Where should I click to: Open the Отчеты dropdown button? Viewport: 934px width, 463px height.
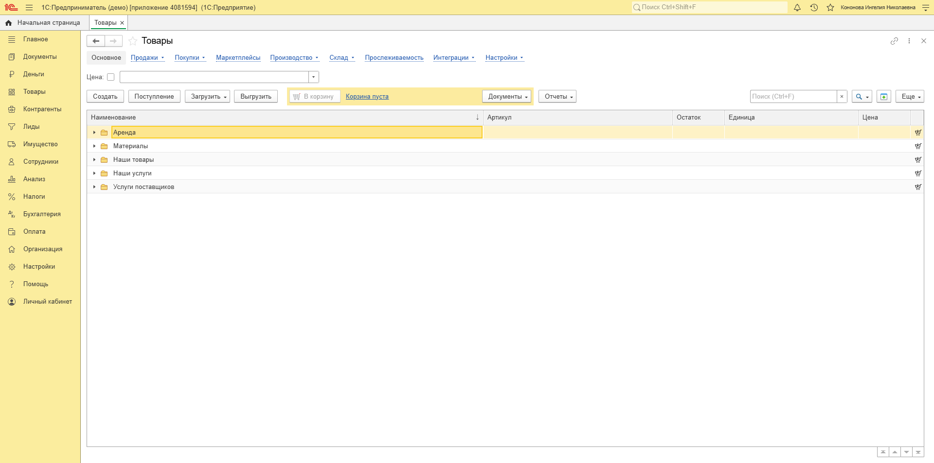click(x=557, y=97)
